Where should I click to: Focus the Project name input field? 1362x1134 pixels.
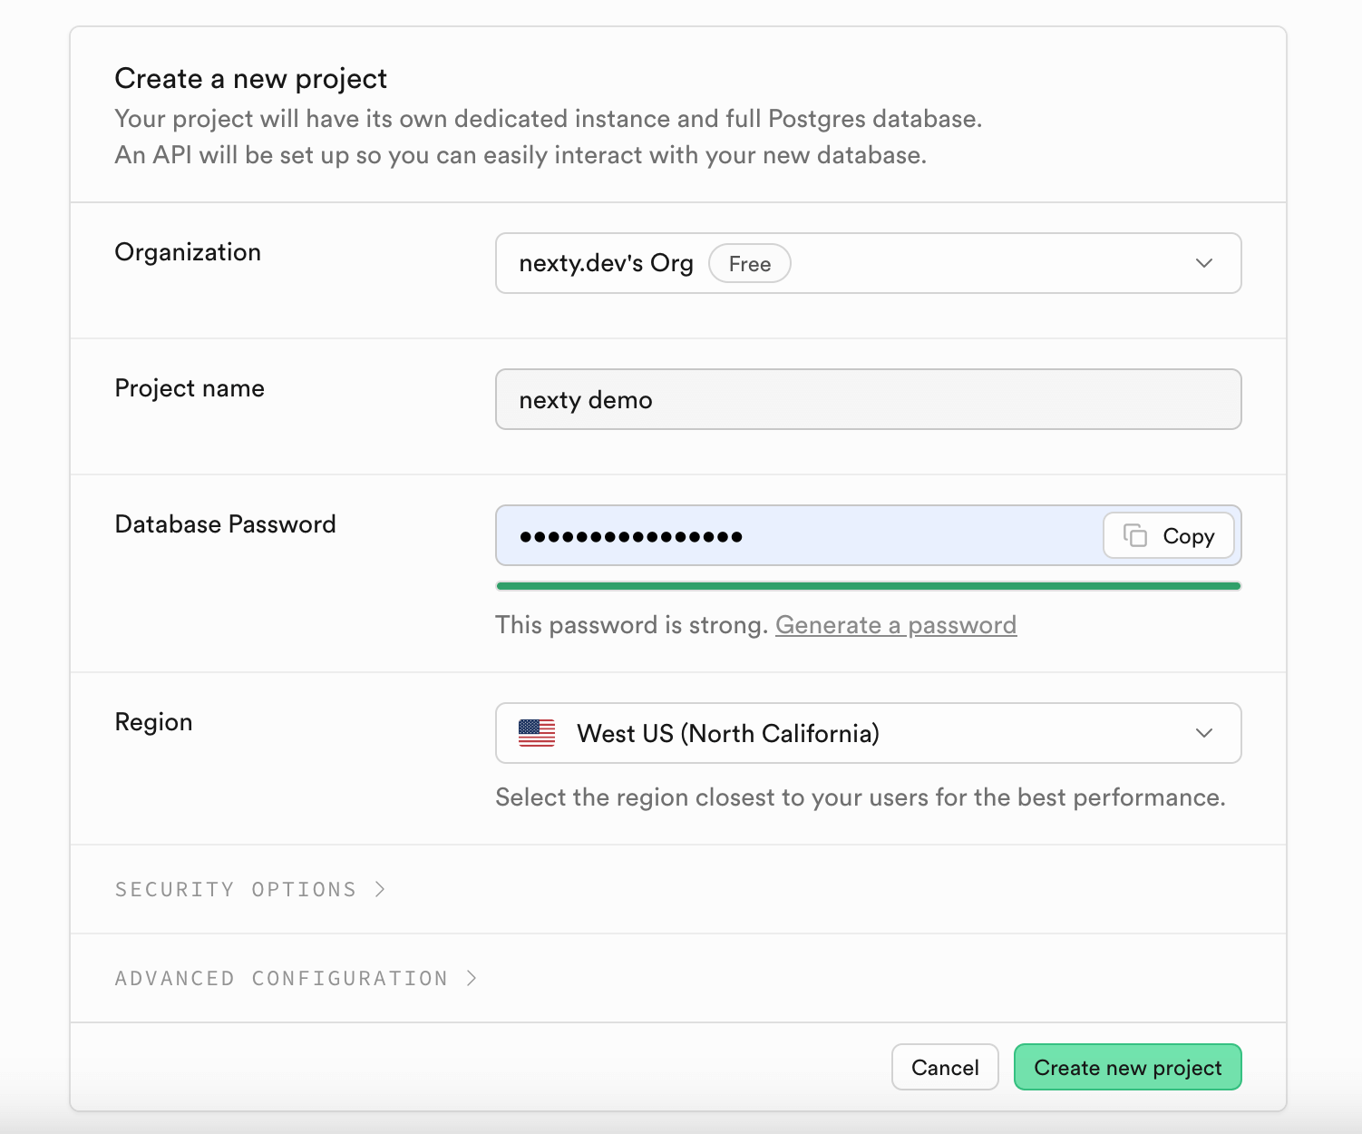click(868, 399)
